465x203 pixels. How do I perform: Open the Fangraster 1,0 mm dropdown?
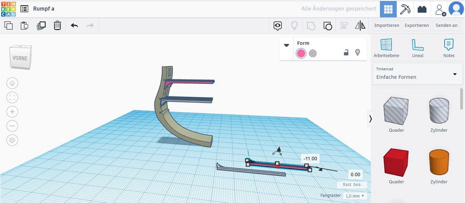(354, 196)
